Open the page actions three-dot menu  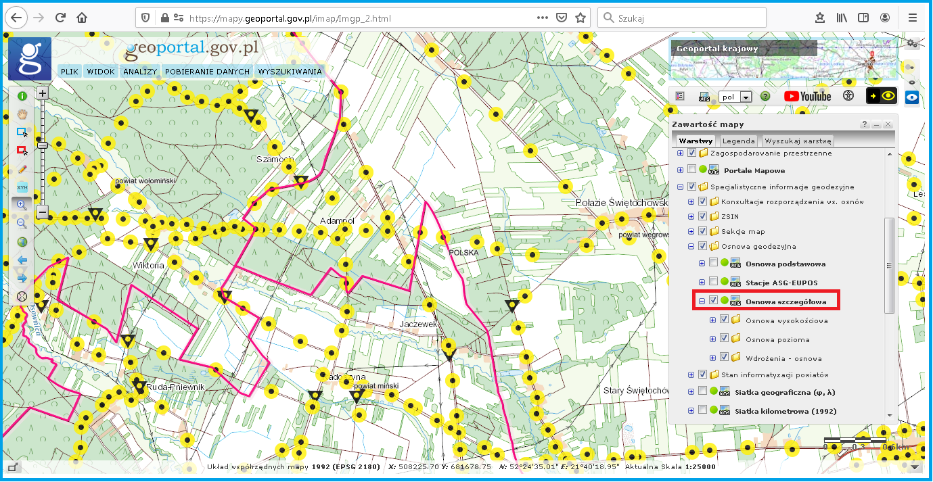pyautogui.click(x=543, y=18)
